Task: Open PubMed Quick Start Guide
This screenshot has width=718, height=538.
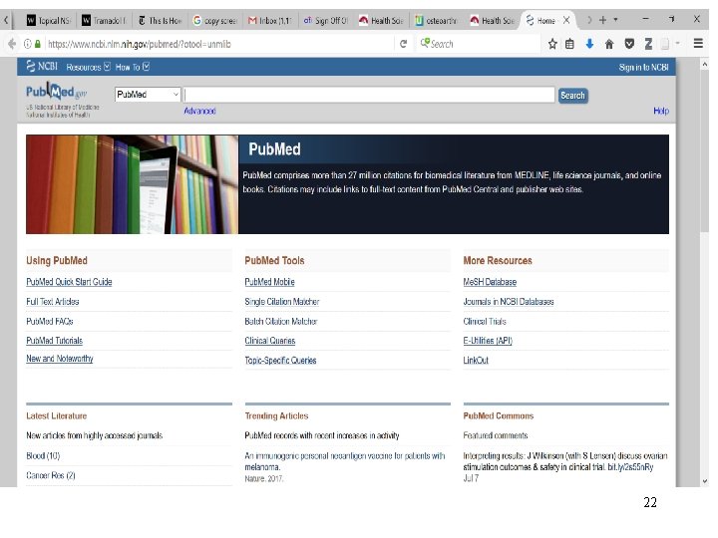Action: (x=69, y=282)
